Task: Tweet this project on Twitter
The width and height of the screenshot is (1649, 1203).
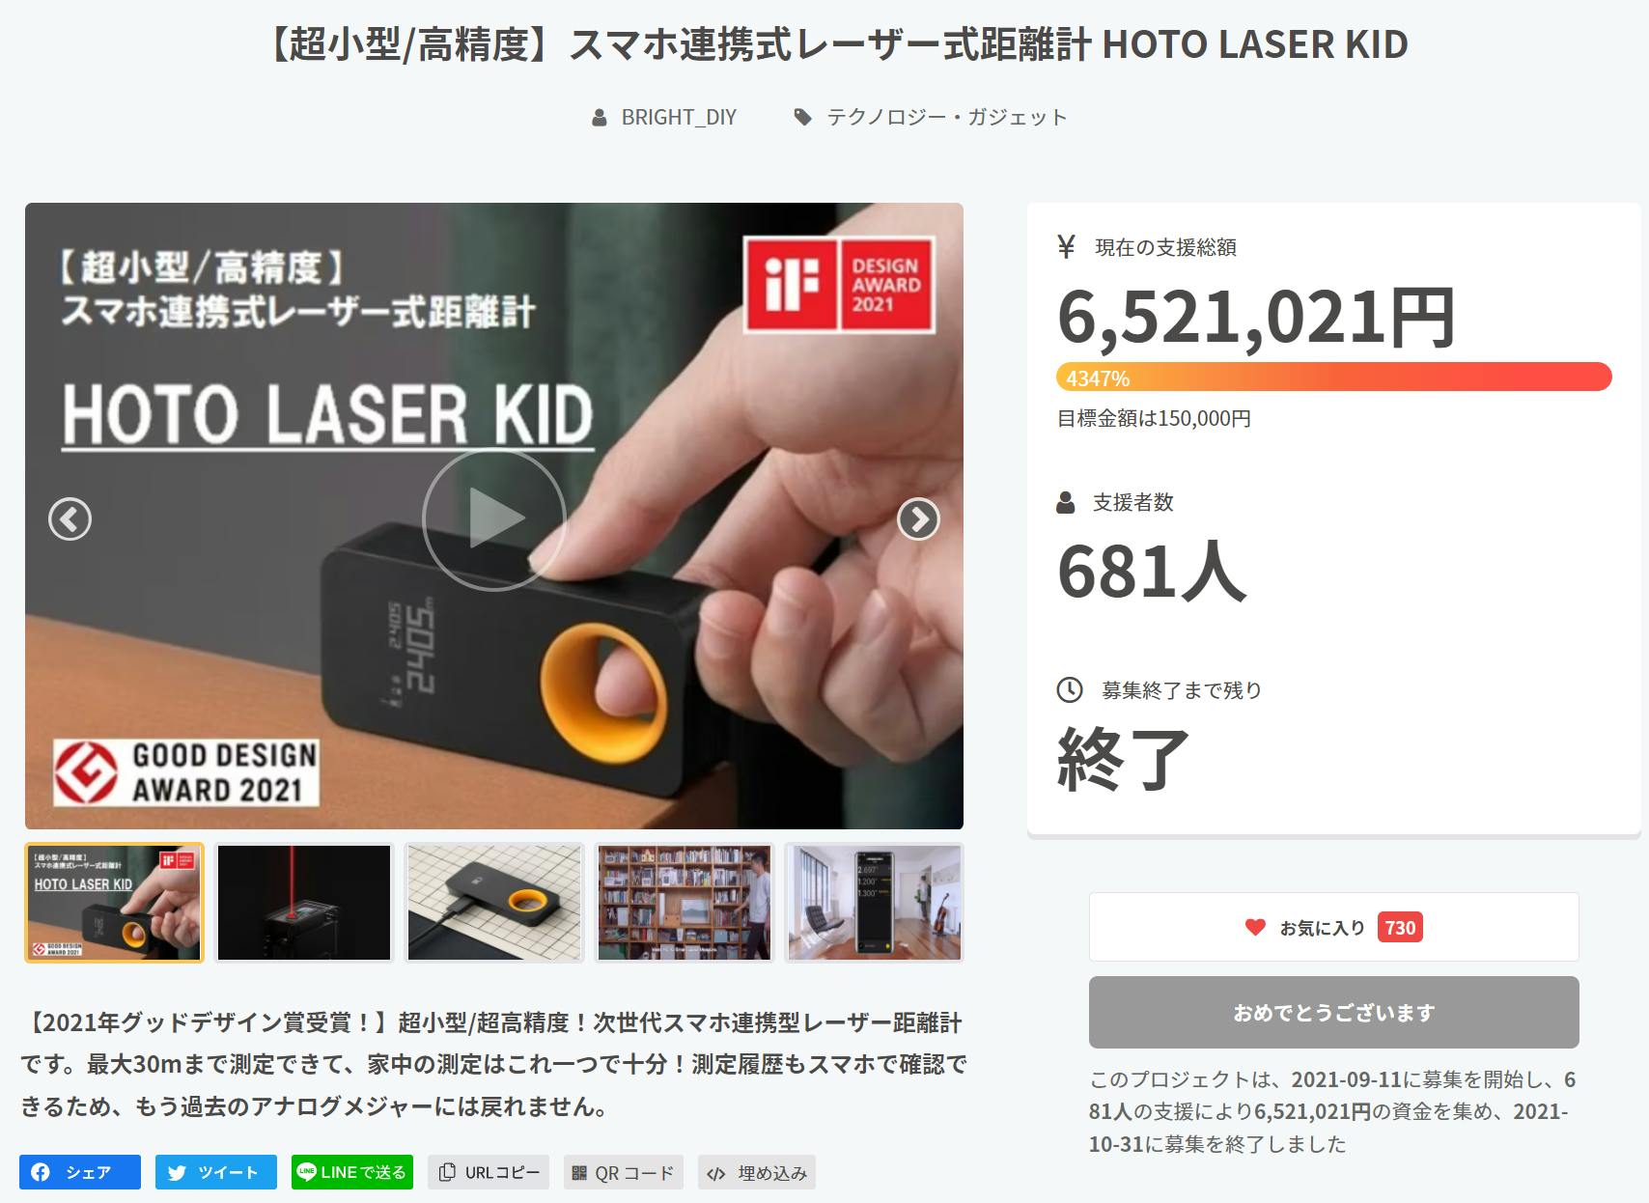Action: (216, 1172)
